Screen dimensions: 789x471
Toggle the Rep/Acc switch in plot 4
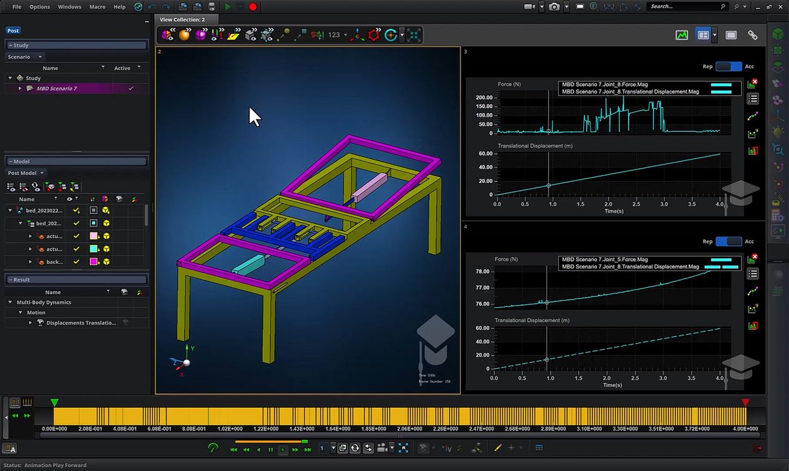click(728, 241)
